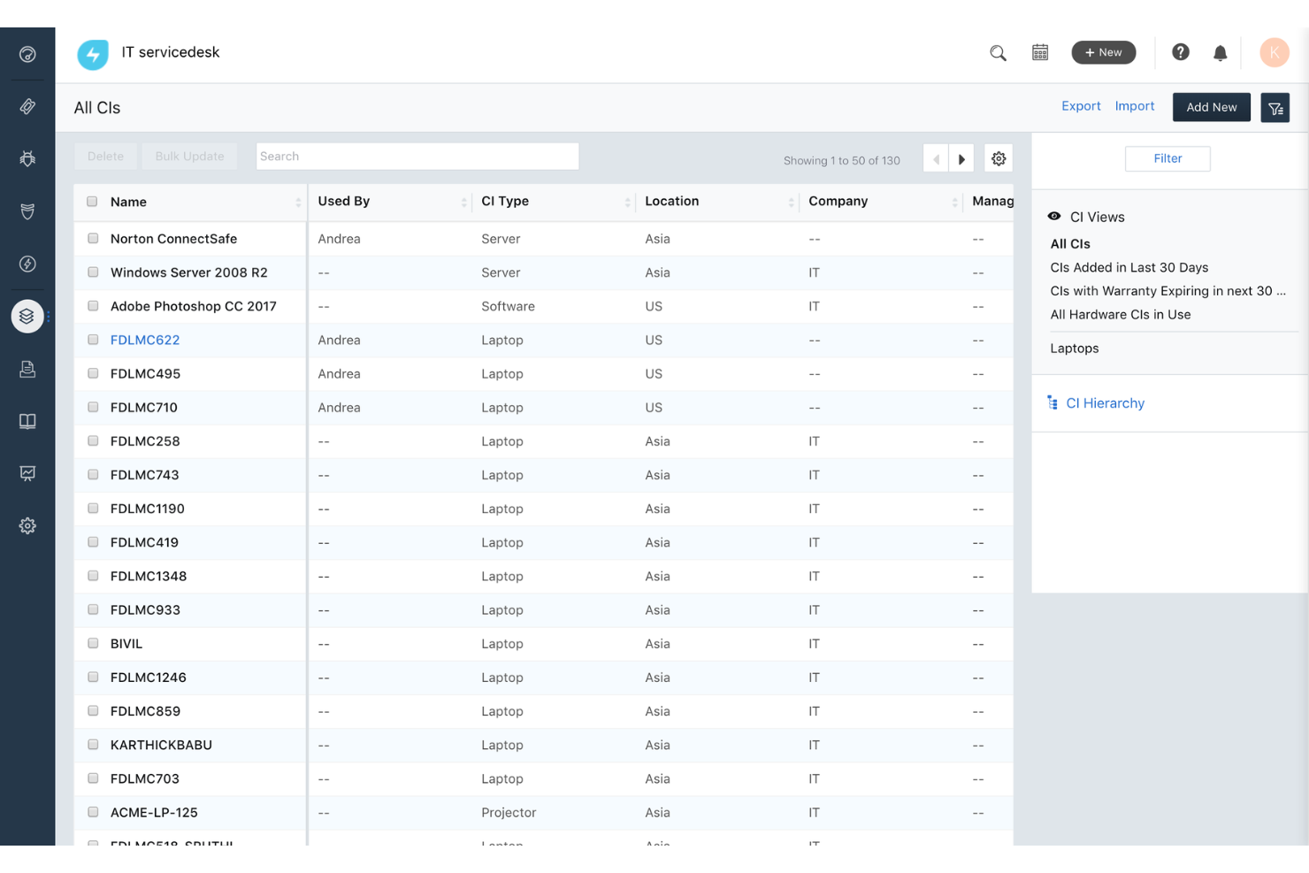Screen dimensions: 1309x873
Task: Open the Dashboard from the sidebar
Action: [x=27, y=54]
